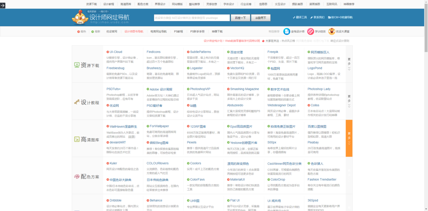Open the Brusheezy link
The height and width of the screenshot is (211, 428).
click(154, 68)
